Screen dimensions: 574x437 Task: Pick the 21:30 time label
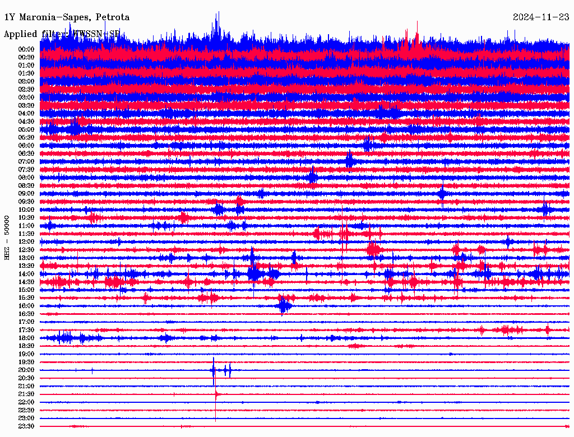click(26, 394)
